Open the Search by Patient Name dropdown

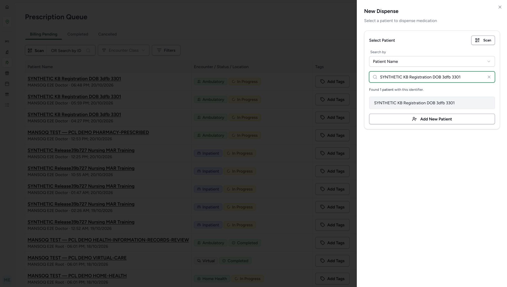click(x=432, y=61)
